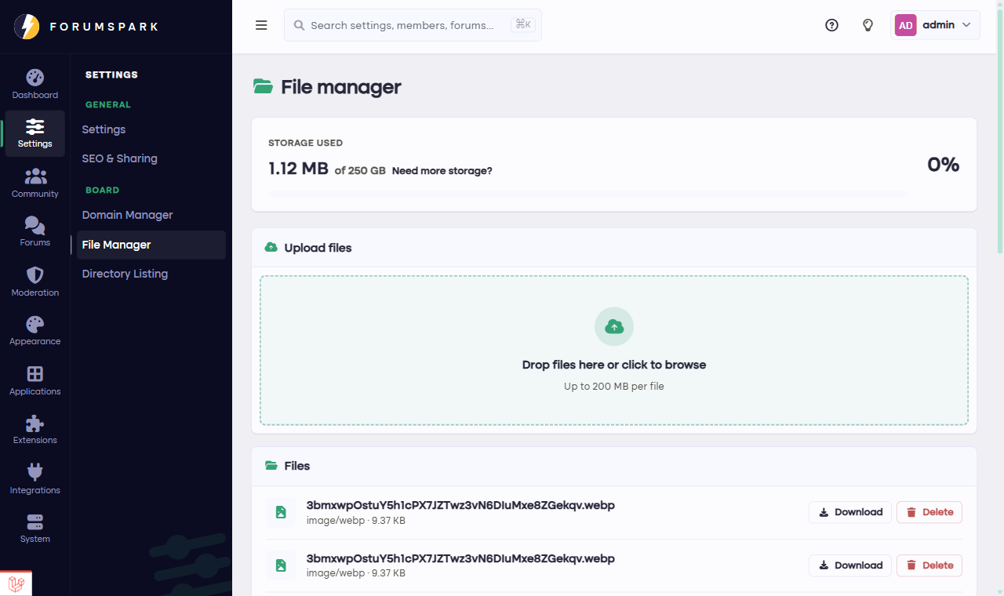This screenshot has height=596, width=1004.
Task: Click the 1.12 MB storage value
Action: [298, 168]
